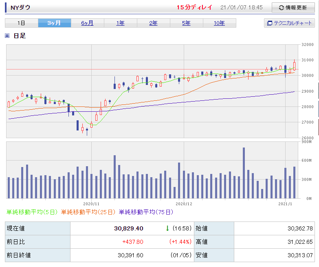Click the green down arrow near current value
This screenshot has height=267, width=319.
pos(167,228)
